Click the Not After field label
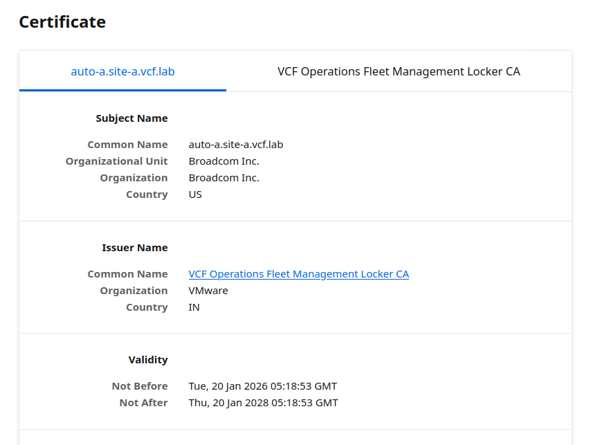Image resolution: width=591 pixels, height=445 pixels. coord(143,403)
